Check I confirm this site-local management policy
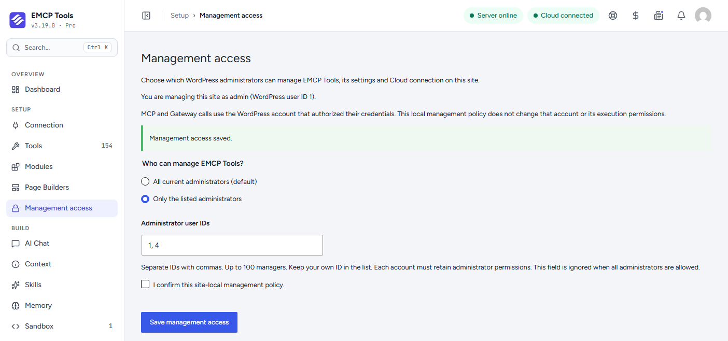The image size is (728, 341). (145, 284)
